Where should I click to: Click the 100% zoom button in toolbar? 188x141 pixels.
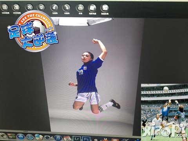point(5,7)
